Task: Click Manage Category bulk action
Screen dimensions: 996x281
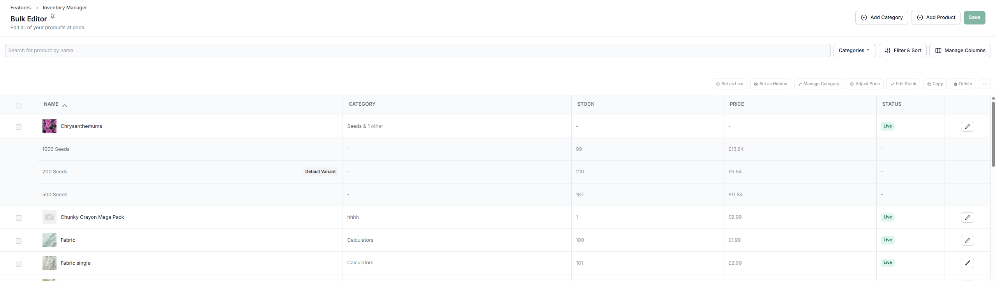Action: pyautogui.click(x=818, y=84)
